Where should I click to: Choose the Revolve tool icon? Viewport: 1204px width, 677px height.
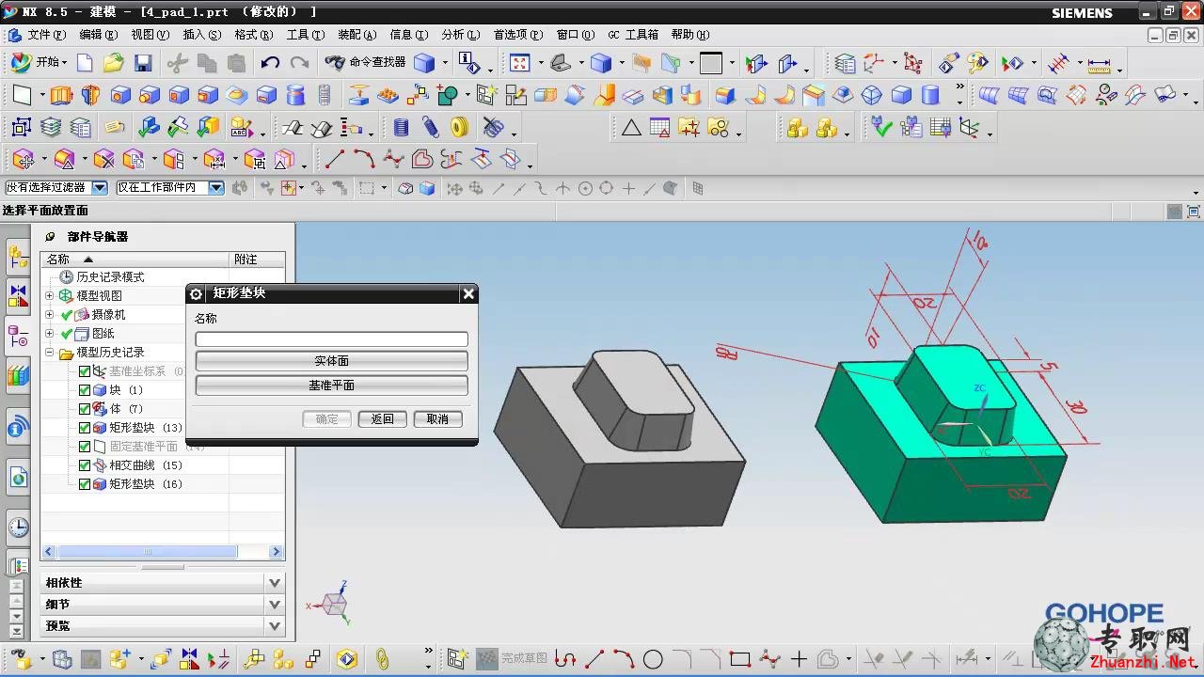coord(90,95)
